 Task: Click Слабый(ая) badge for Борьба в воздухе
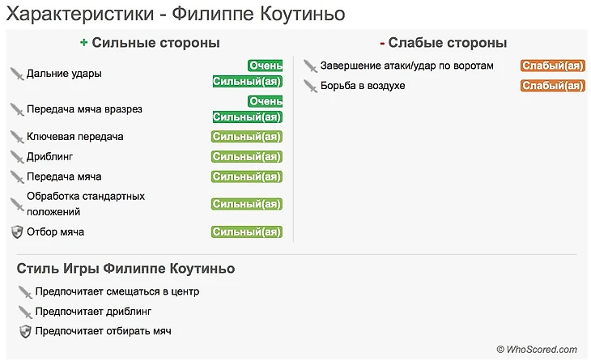(552, 86)
